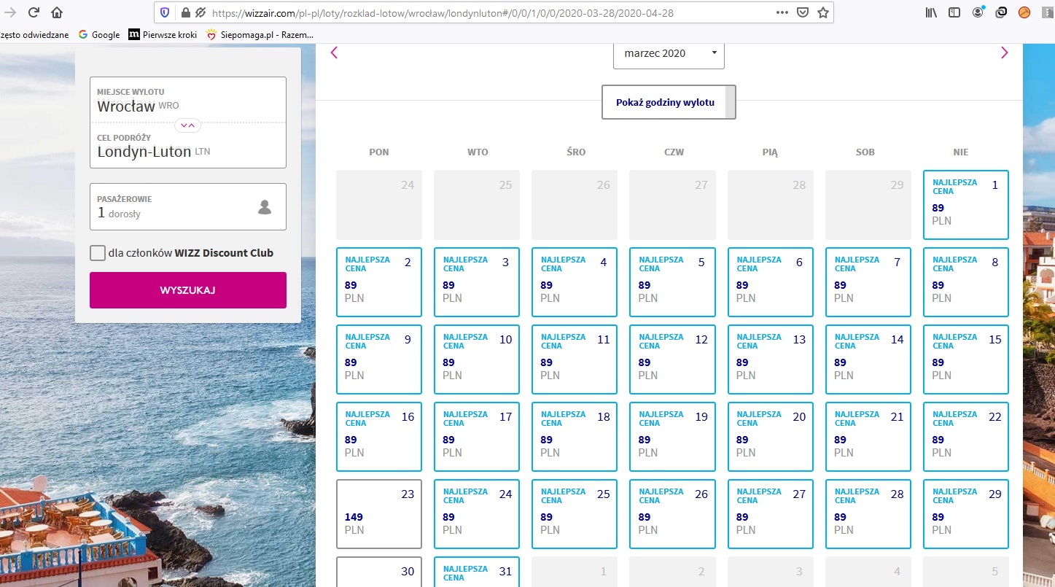Open the orange basketball extension icon
This screenshot has width=1055, height=587.
(x=1024, y=12)
